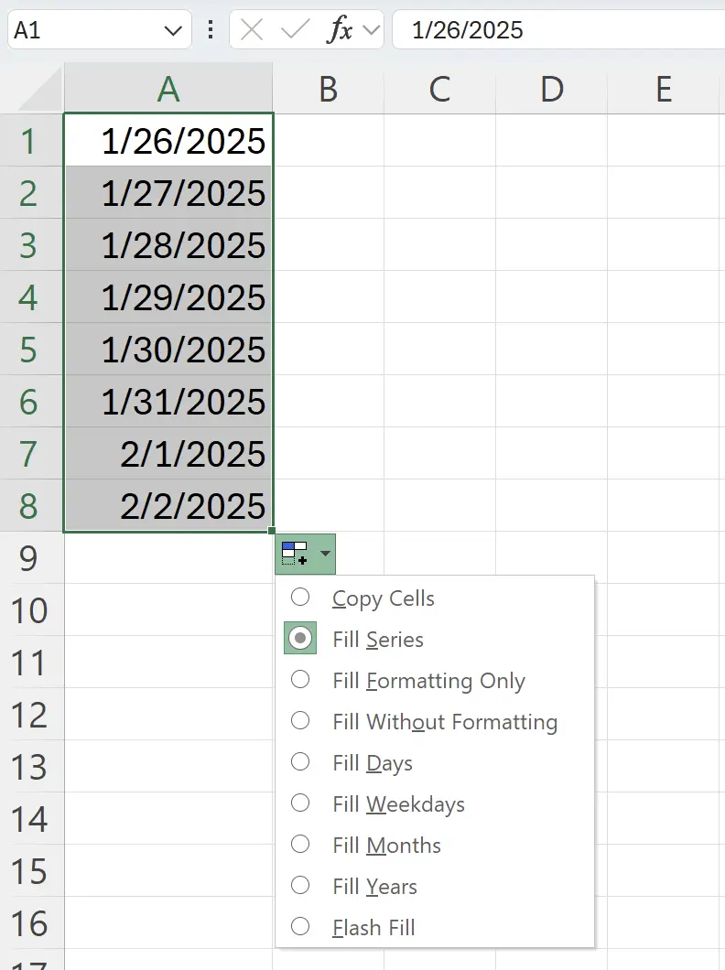Click the three-dot separator next to the Name Box
The height and width of the screenshot is (970, 725).
[211, 29]
